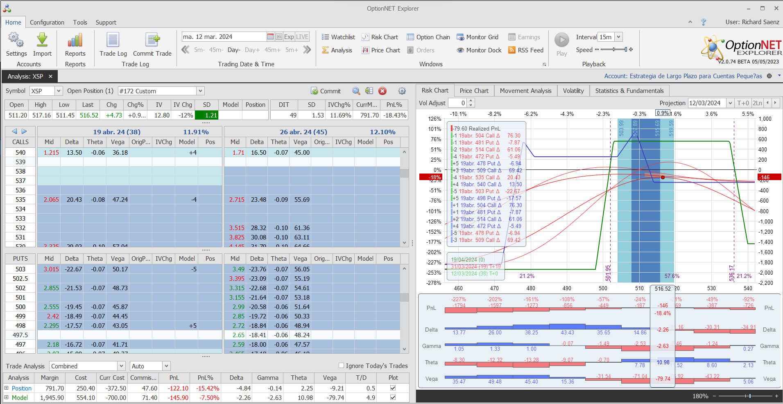Screen dimensions: 783x404
Task: Click the magnifier search icon beside Commit
Action: click(x=356, y=91)
